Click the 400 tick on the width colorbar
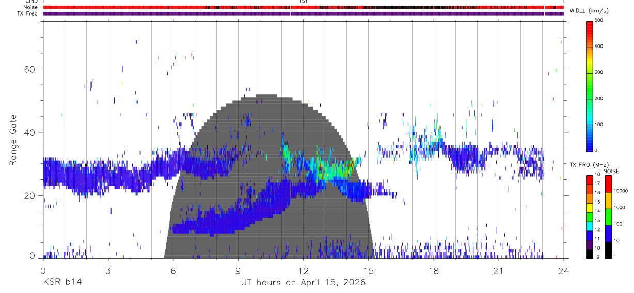The width and height of the screenshot is (634, 293). pos(599,46)
